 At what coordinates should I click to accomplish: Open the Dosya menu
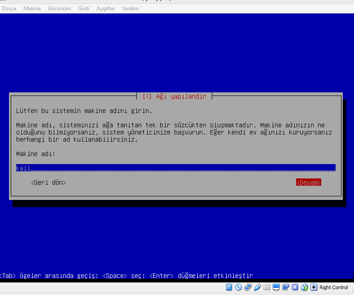[x=9, y=9]
